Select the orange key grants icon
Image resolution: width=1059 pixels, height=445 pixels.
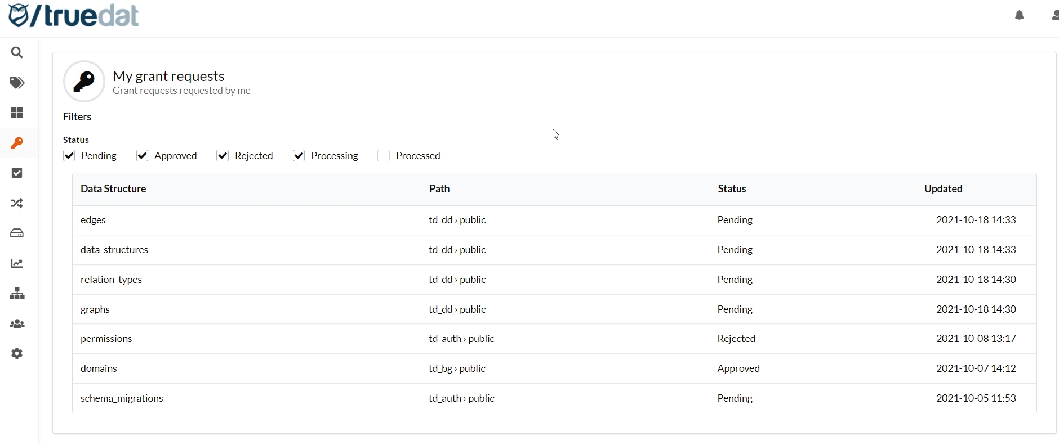[17, 143]
